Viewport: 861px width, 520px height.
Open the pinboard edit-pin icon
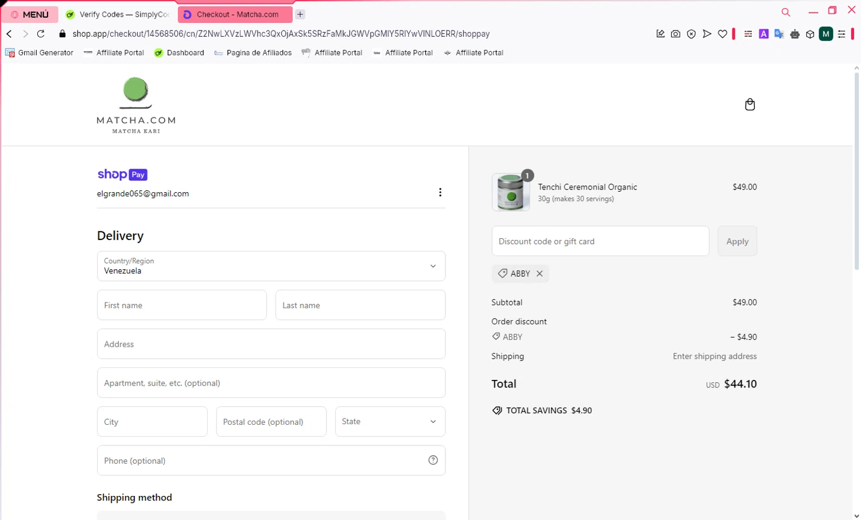(x=661, y=34)
